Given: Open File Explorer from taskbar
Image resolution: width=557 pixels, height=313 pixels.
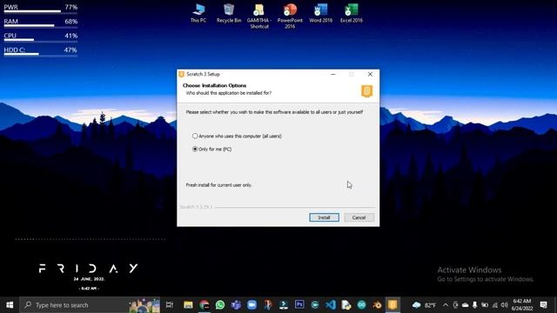Looking at the screenshot, I should [188, 305].
